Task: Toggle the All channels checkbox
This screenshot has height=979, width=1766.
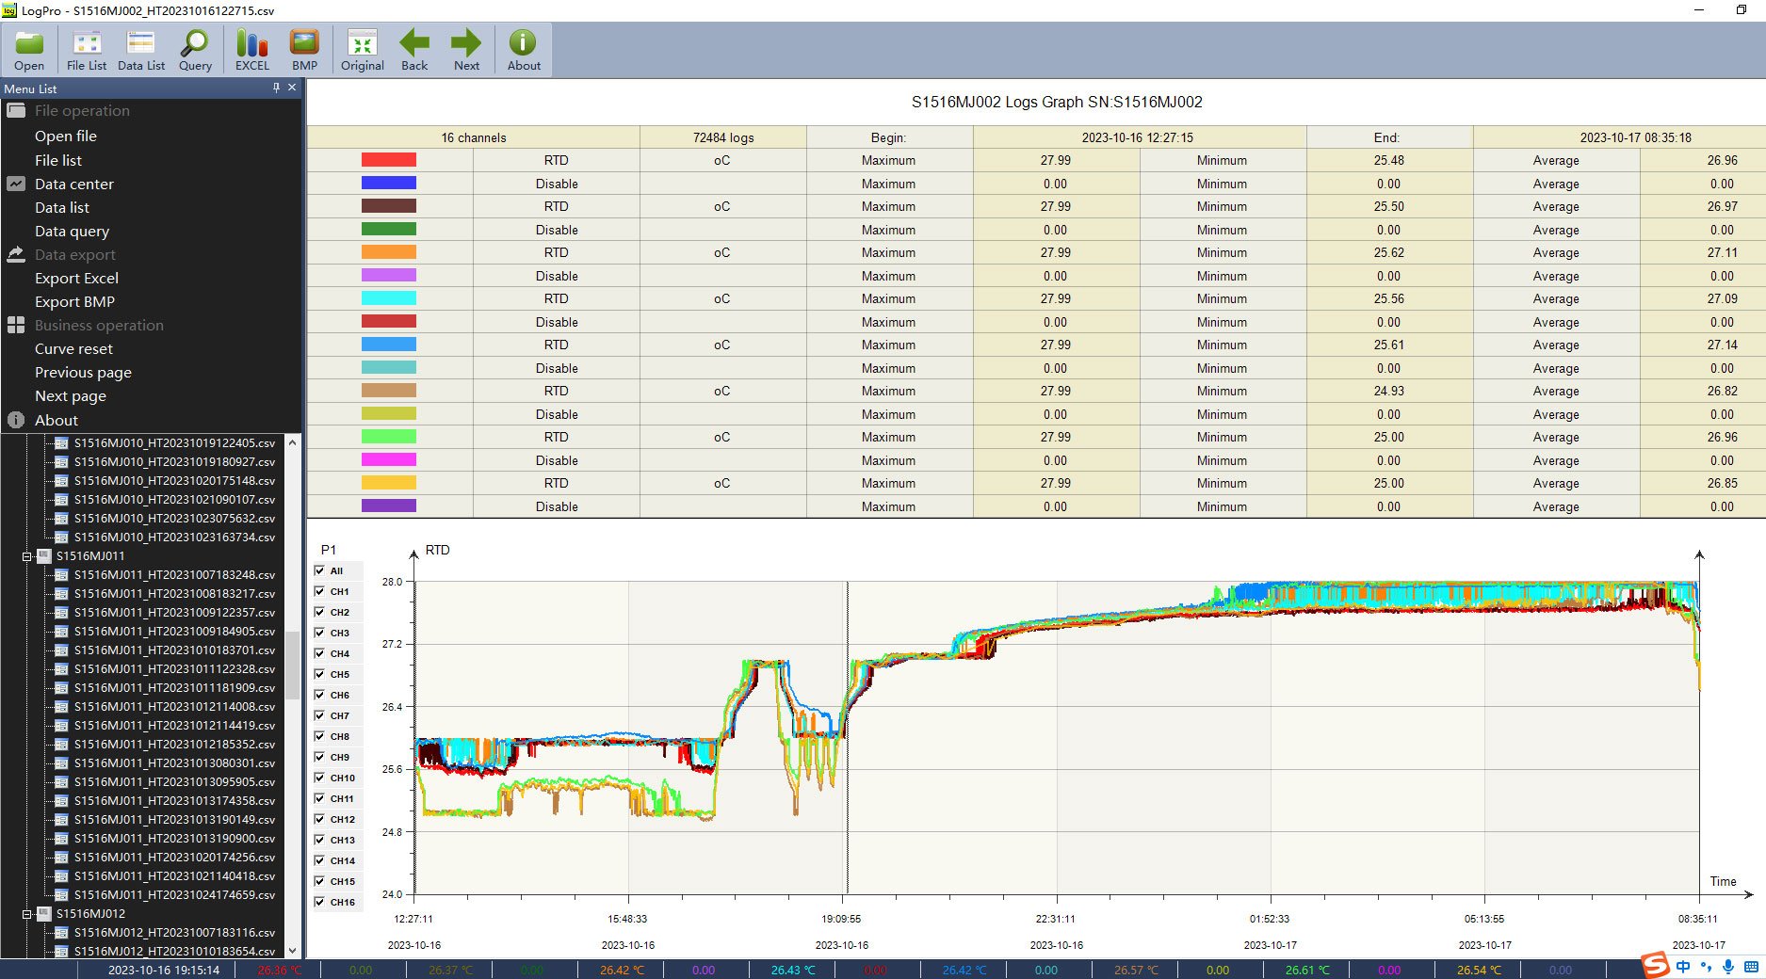Action: 320,570
